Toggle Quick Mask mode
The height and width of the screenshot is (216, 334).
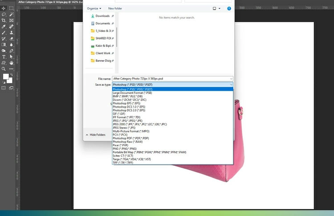4,88
